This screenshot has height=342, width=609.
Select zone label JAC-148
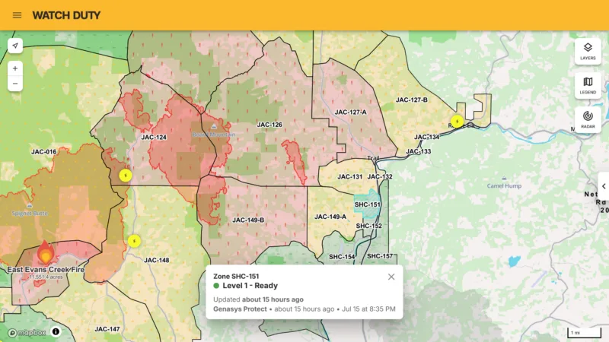point(157,260)
